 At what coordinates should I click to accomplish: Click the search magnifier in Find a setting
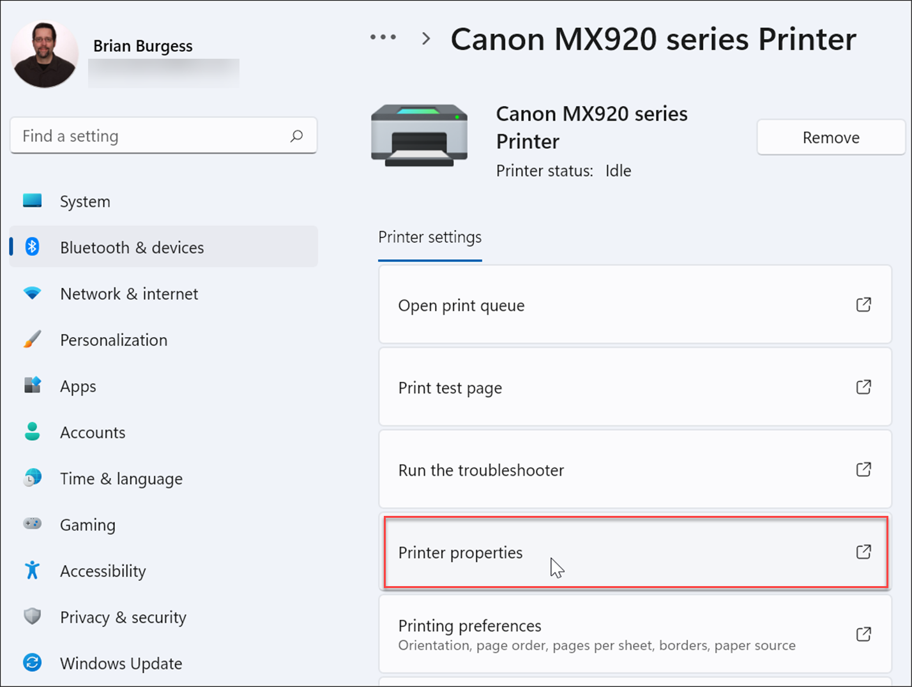pos(296,135)
